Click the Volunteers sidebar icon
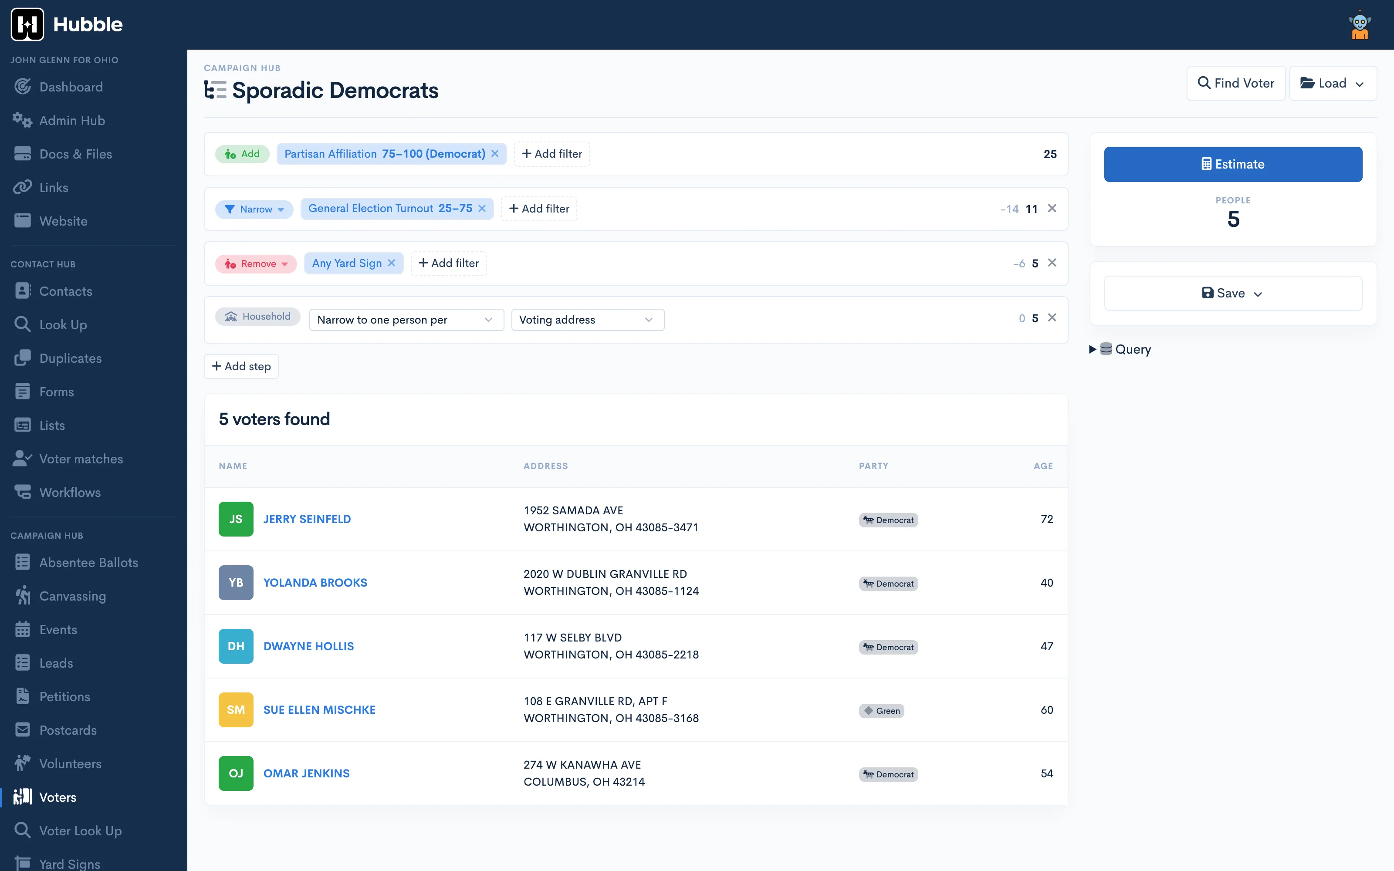This screenshot has width=1394, height=871. pos(23,763)
